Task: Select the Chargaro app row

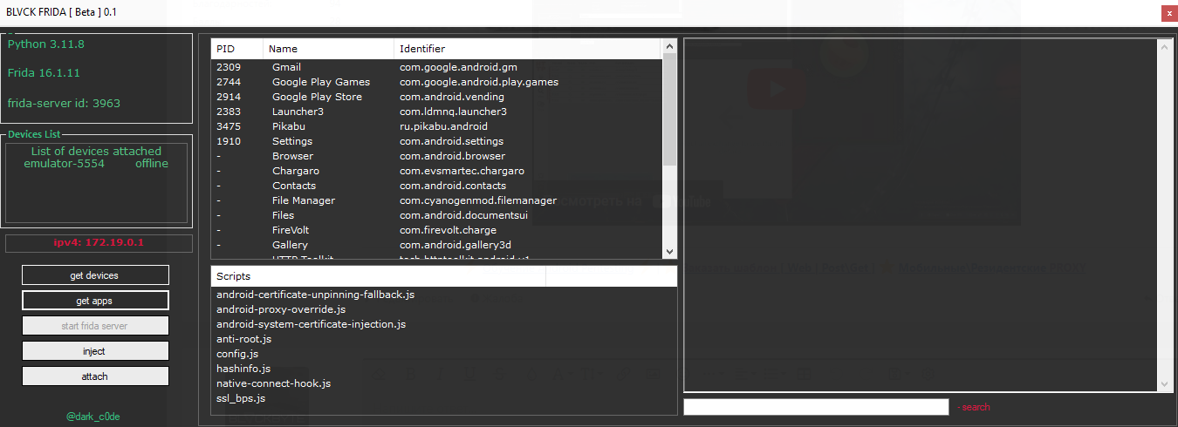Action: point(436,171)
